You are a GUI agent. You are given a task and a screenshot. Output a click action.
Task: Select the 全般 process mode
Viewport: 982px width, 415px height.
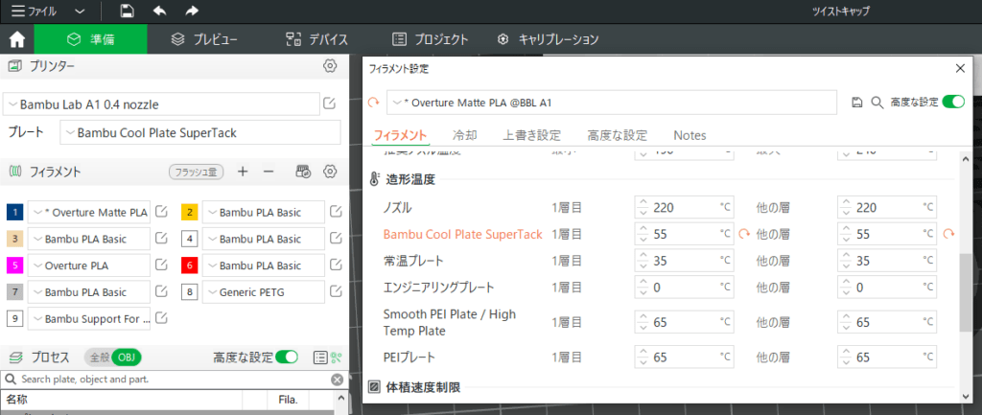tap(100, 357)
